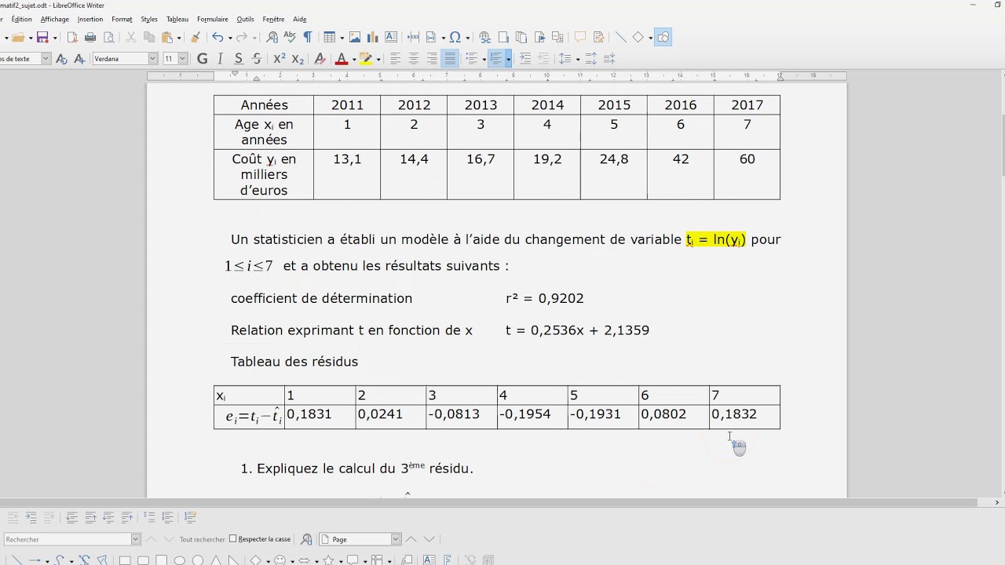Increase paragraph indent
Viewport: 1005px width, 565px height.
525,58
